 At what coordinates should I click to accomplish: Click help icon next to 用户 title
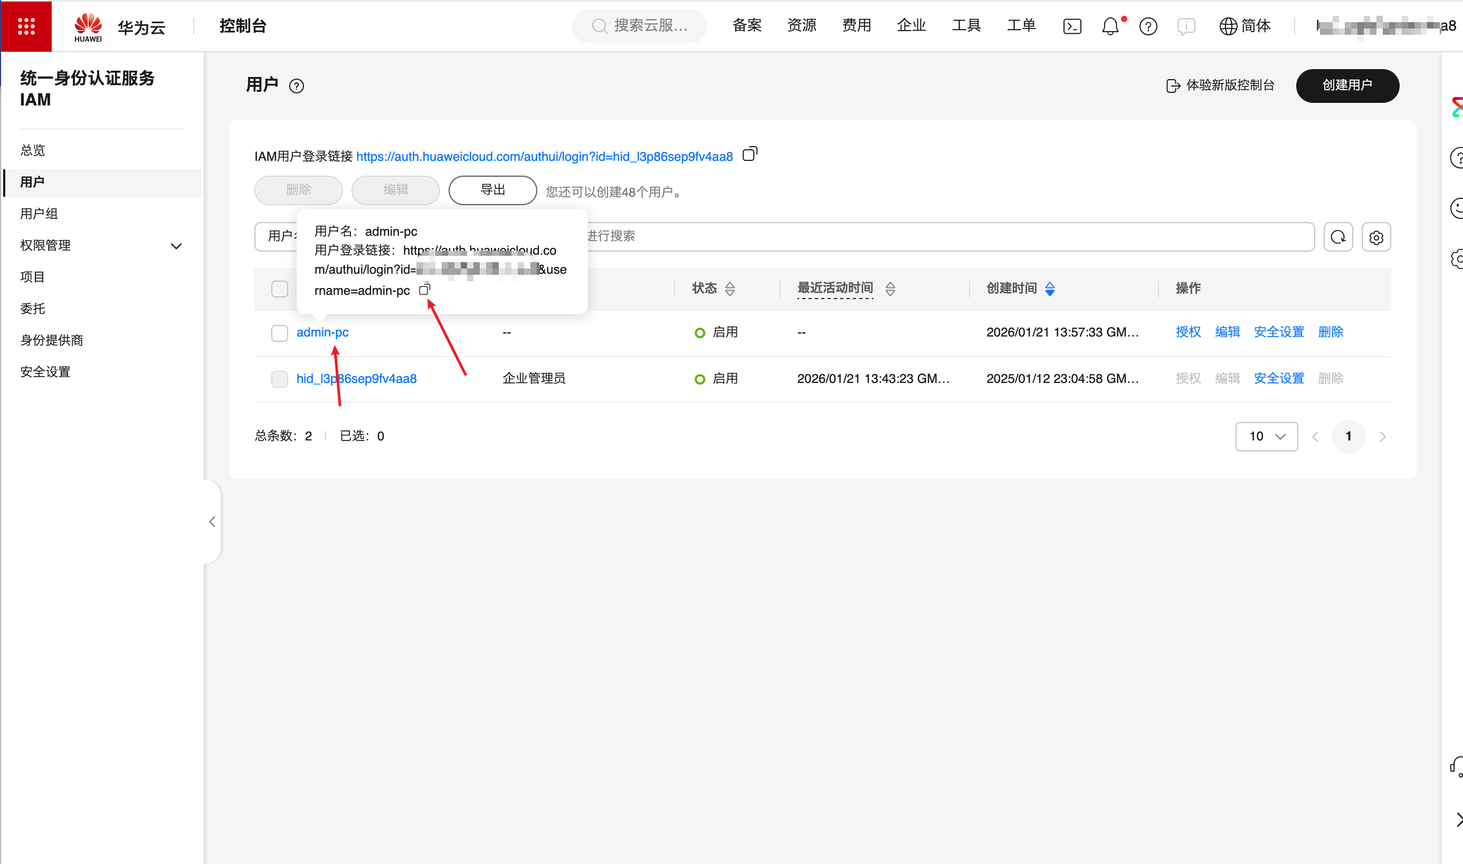(297, 86)
